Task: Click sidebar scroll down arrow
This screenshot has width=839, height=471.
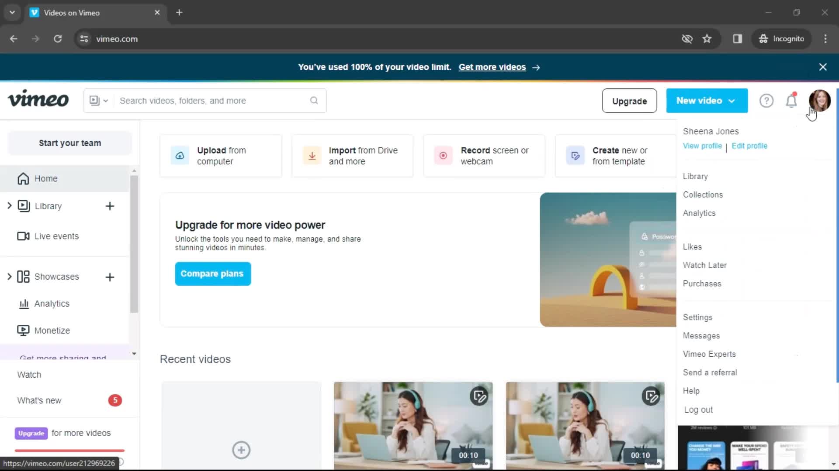Action: pos(134,354)
